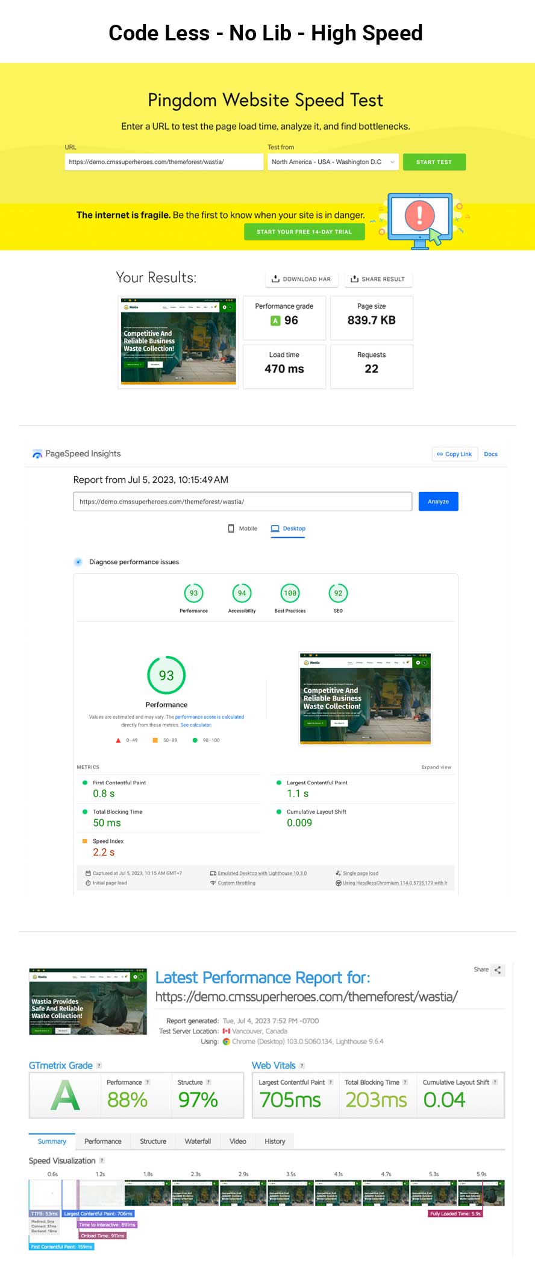This screenshot has width=535, height=1271.
Task: Click the Diagnose performance issues icon
Action: point(78,562)
